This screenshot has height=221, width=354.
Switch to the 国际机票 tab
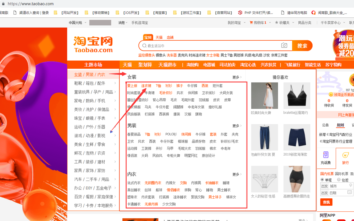pyautogui.click(x=341, y=174)
